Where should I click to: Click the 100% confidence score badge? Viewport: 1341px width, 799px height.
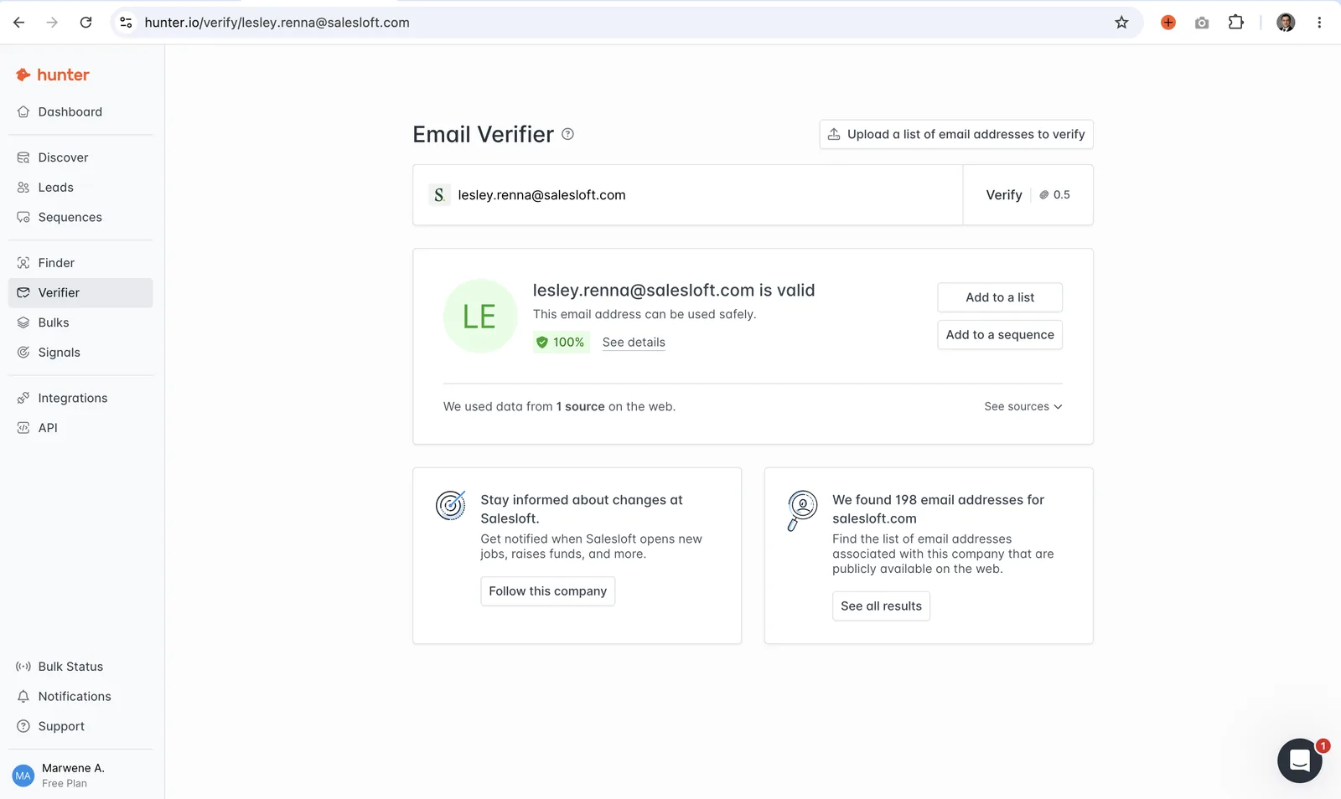click(561, 343)
